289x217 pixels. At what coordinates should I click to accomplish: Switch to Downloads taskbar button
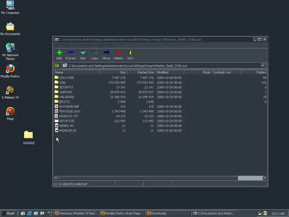click(168, 213)
